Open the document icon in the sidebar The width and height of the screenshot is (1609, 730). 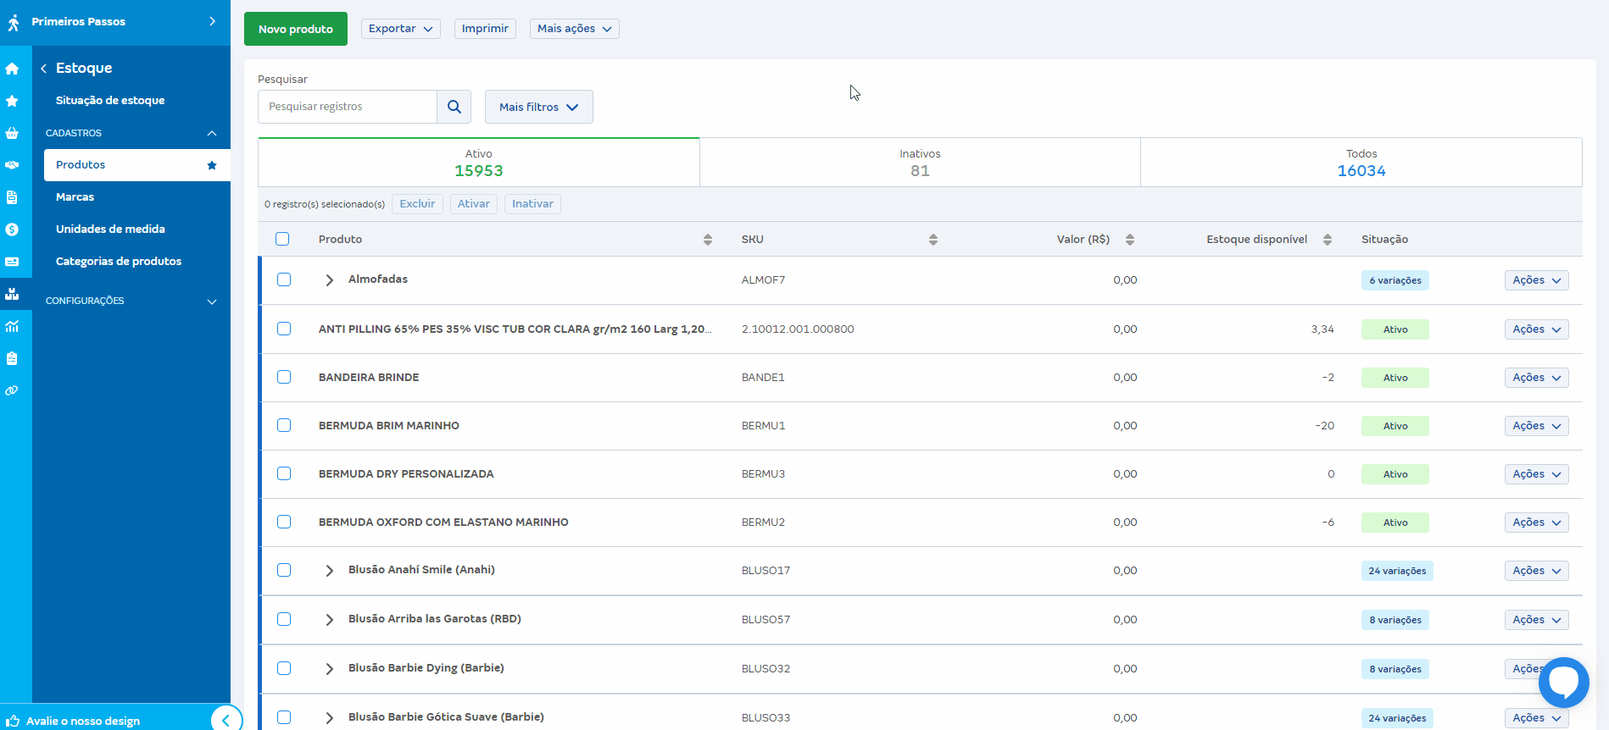click(x=12, y=197)
